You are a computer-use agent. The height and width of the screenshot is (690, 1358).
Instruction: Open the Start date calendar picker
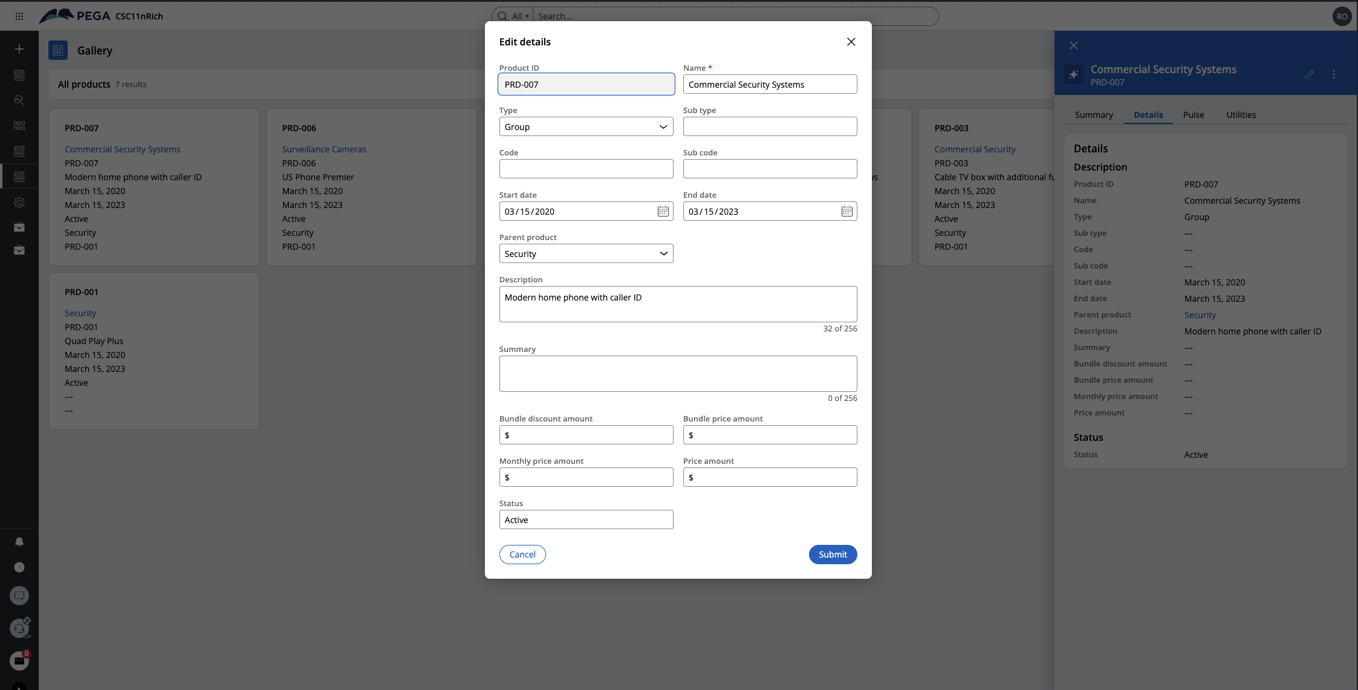point(663,211)
